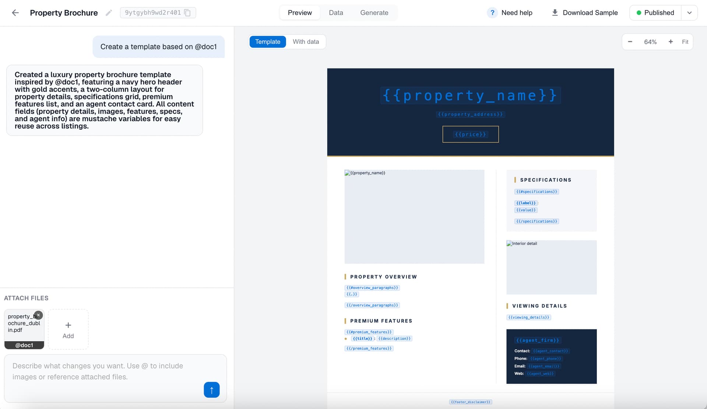This screenshot has width=707, height=409.
Task: Open the Need help question icon
Action: [x=492, y=13]
